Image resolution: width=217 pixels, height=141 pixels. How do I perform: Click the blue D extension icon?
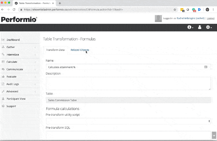coord(199,9)
